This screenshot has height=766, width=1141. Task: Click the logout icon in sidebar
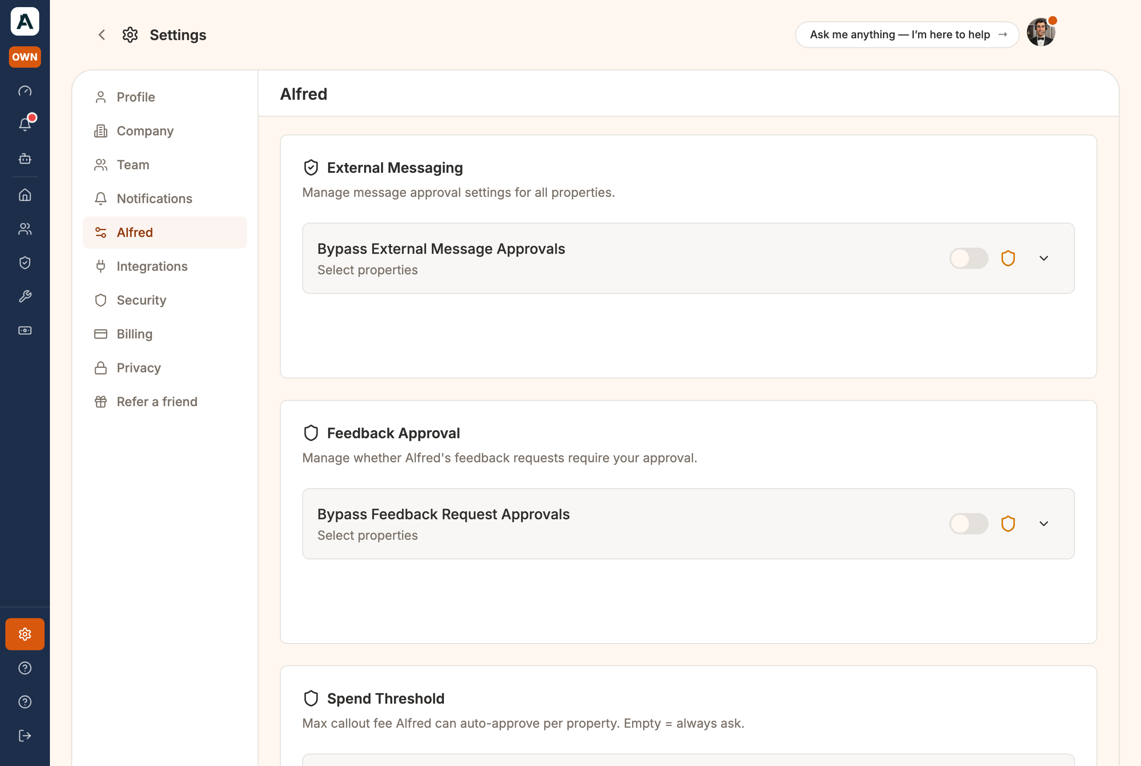pos(25,736)
